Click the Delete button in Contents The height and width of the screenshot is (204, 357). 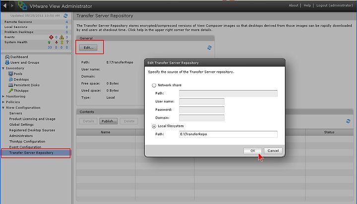pyautogui.click(x=129, y=121)
